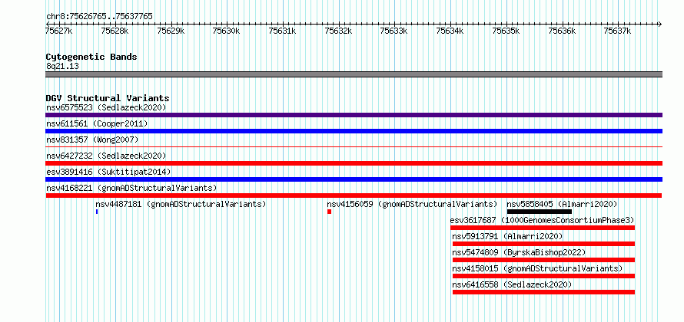
Task: Click the red nsv4158015 variant bar
Action: (x=543, y=276)
